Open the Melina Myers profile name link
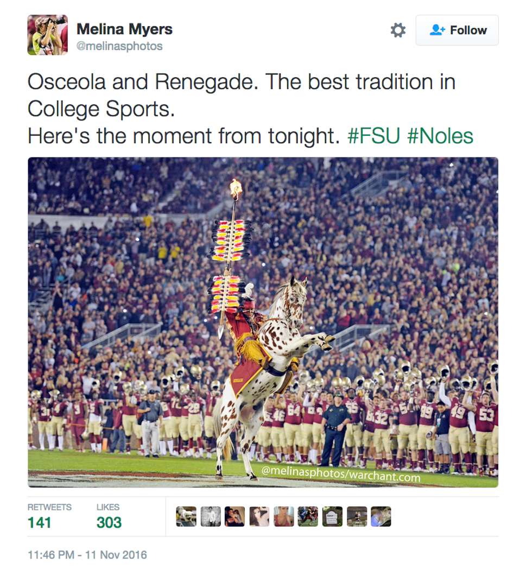The height and width of the screenshot is (570, 532). coord(124,29)
